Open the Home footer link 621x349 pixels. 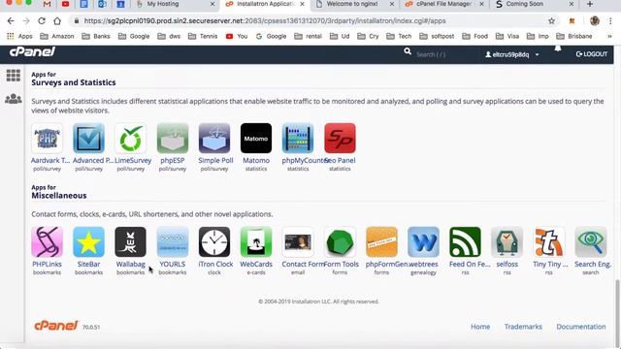(480, 327)
